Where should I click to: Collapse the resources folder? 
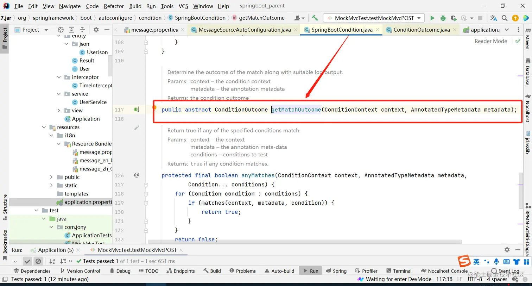[x=44, y=127]
